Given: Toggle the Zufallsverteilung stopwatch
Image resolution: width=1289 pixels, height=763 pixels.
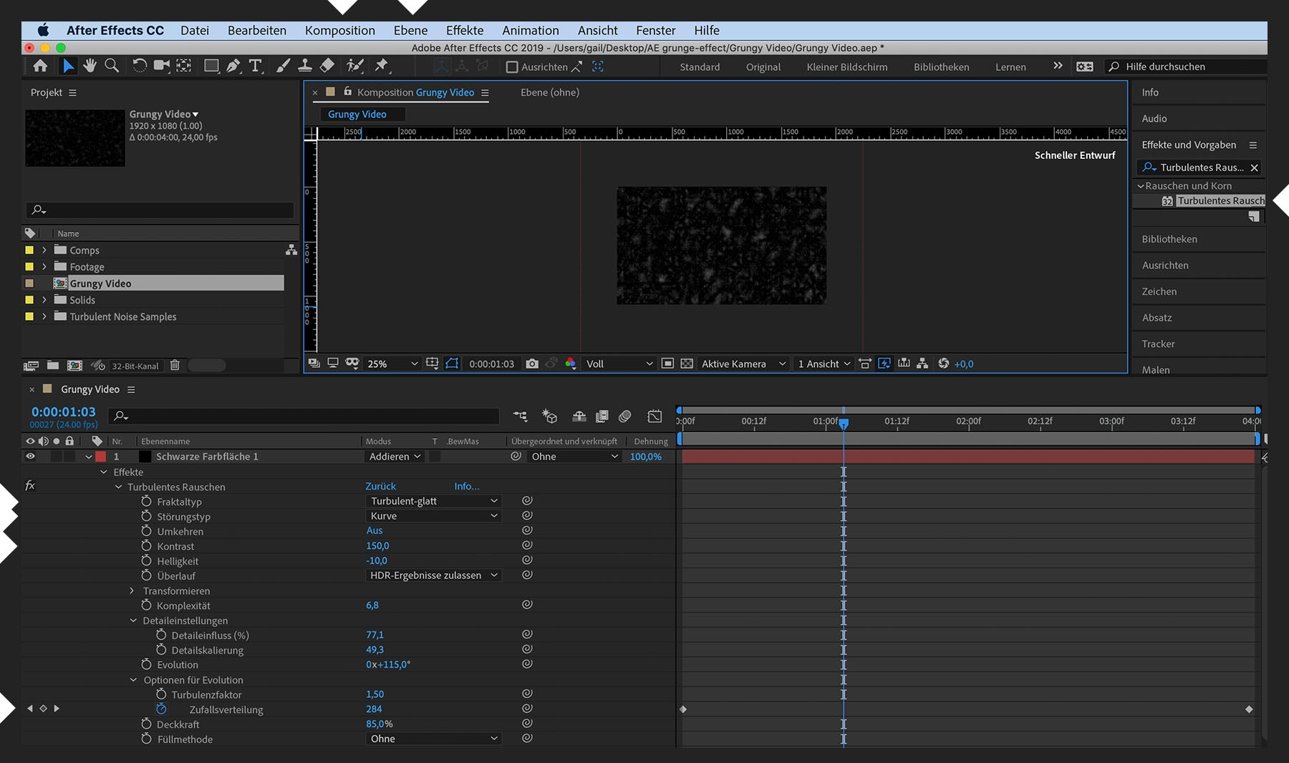Looking at the screenshot, I should click(161, 709).
